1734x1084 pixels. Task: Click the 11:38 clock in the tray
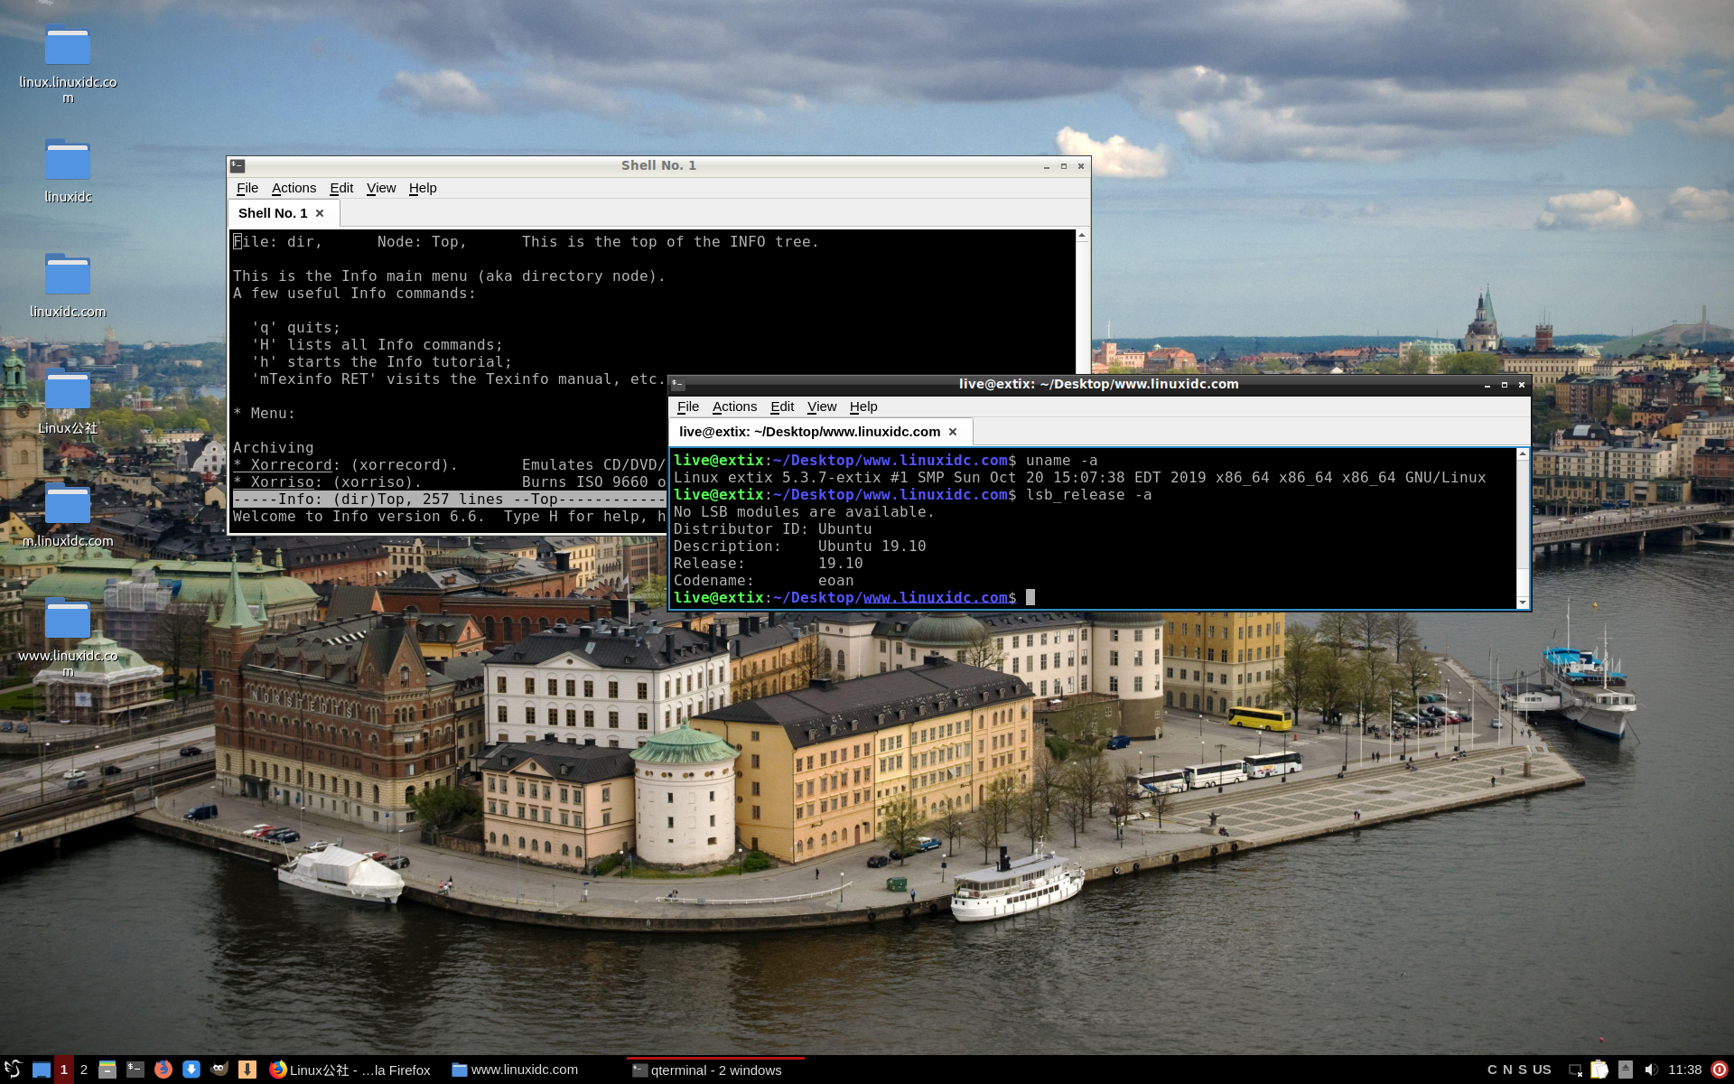tap(1684, 1070)
